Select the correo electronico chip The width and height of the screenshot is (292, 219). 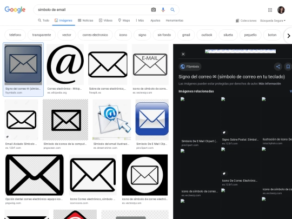95,35
